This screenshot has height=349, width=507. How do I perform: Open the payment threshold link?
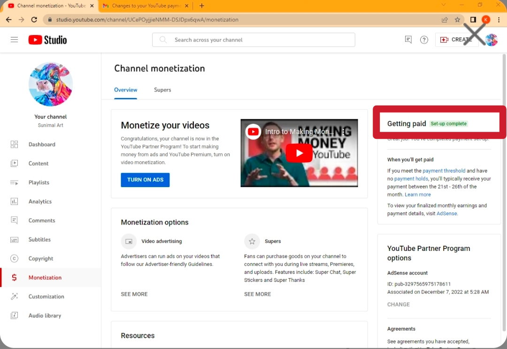444,171
